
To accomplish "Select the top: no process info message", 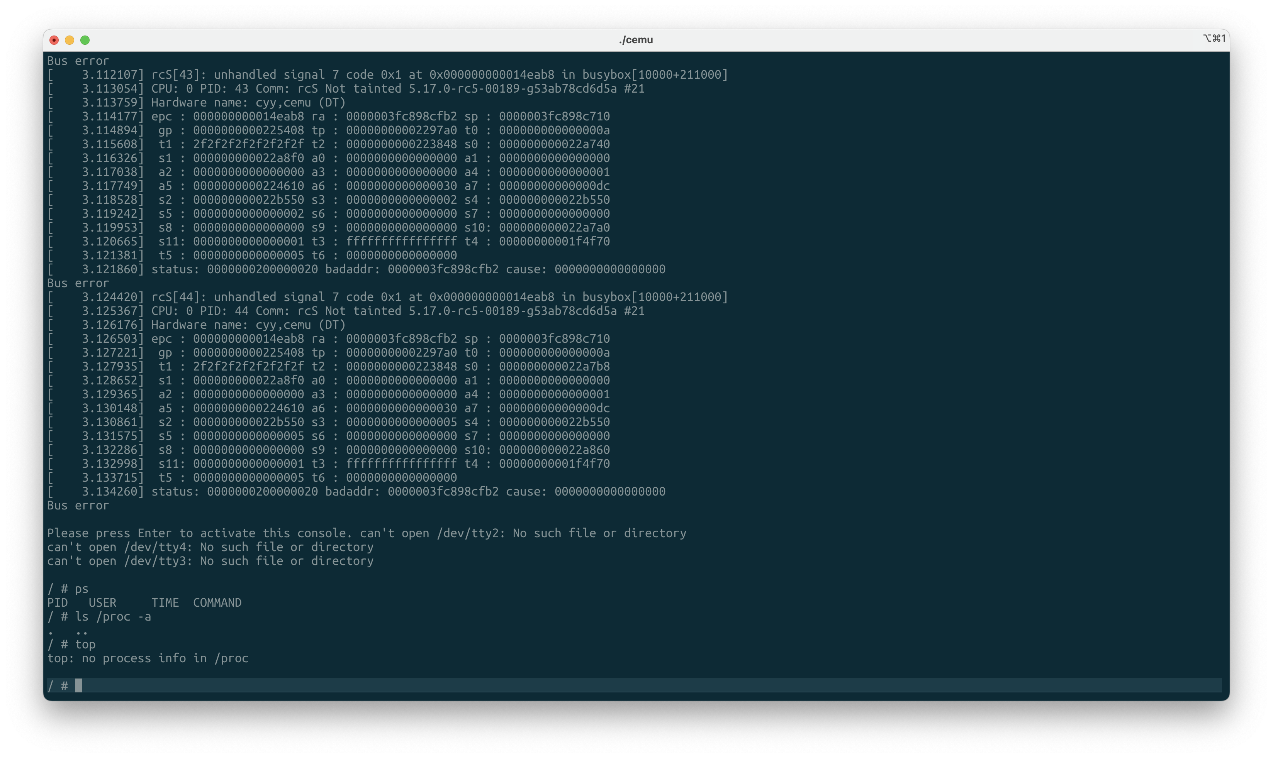I will tap(148, 658).
